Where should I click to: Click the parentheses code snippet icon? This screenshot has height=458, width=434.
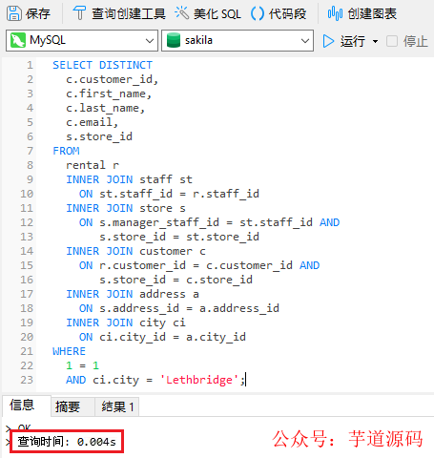point(258,13)
